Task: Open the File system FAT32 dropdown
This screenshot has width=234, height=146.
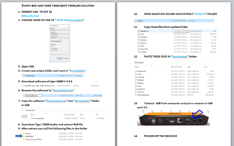Action: (x=60, y=34)
